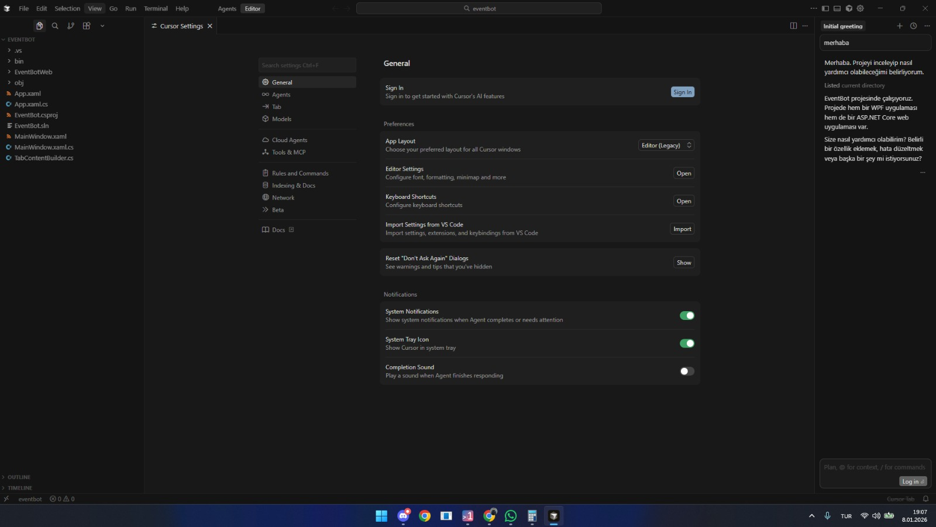Open Indexing & Docs settings
936x527 pixels.
click(x=307, y=185)
